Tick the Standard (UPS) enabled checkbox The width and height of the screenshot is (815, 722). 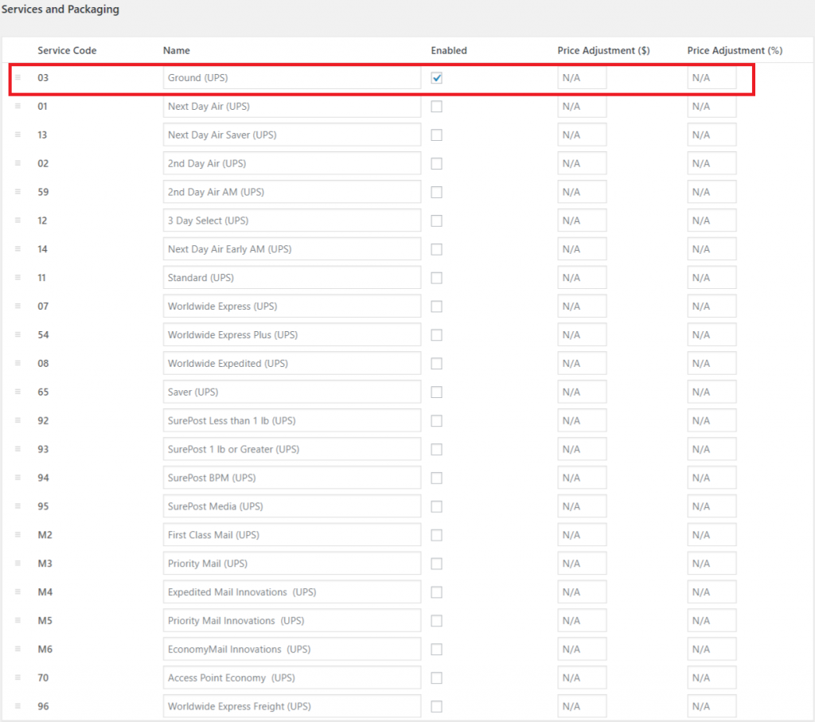437,278
